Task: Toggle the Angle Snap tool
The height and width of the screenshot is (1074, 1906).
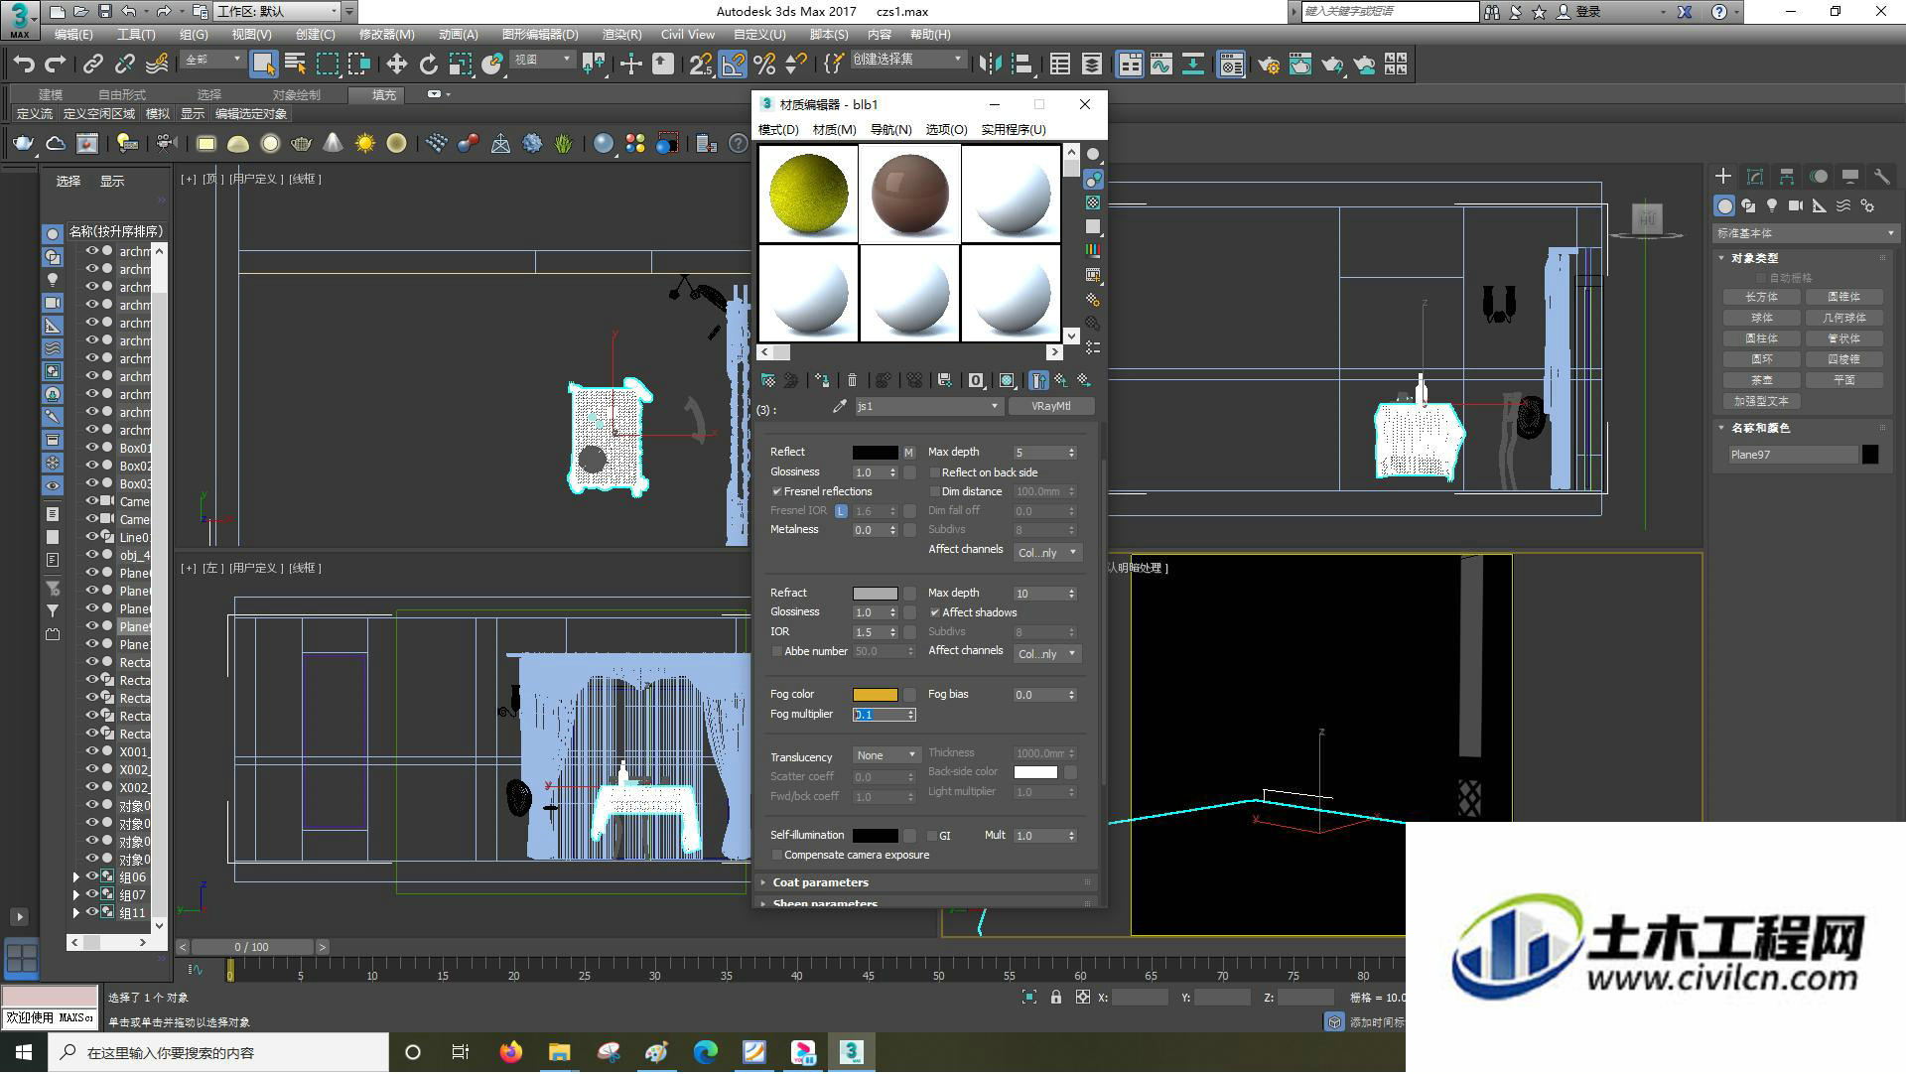Action: tap(733, 65)
